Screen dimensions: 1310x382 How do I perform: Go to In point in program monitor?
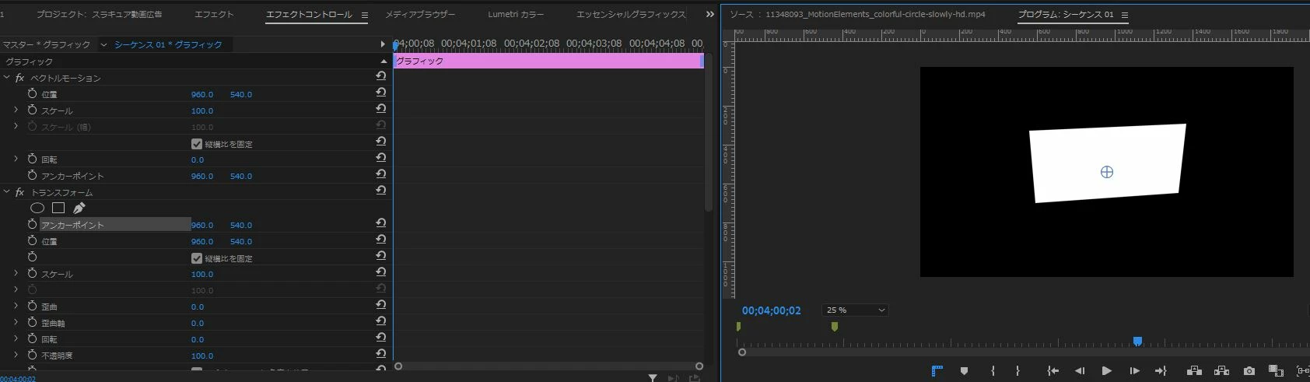pyautogui.click(x=1053, y=371)
